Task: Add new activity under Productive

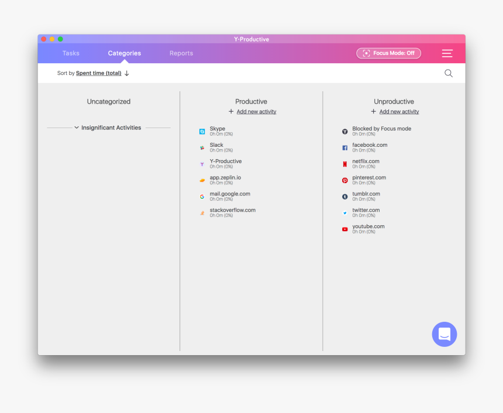Action: 256,111
